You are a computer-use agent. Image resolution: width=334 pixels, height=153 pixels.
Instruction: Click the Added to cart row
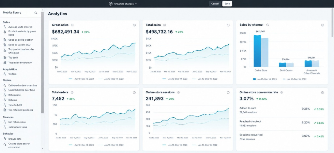point(281,110)
